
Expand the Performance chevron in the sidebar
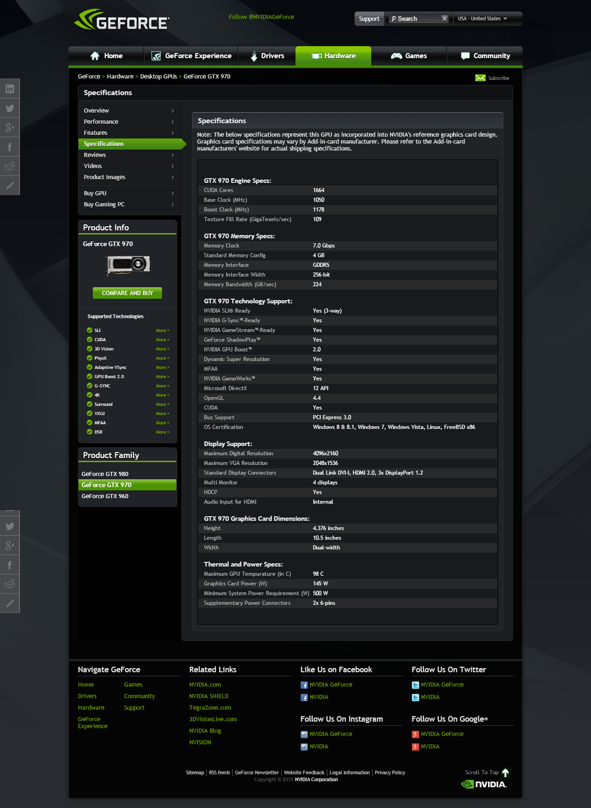pyautogui.click(x=173, y=122)
